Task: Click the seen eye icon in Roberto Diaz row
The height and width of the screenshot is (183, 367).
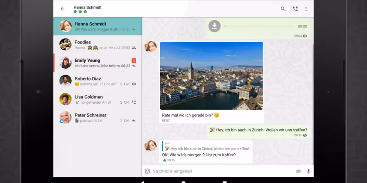Action: 134,84
